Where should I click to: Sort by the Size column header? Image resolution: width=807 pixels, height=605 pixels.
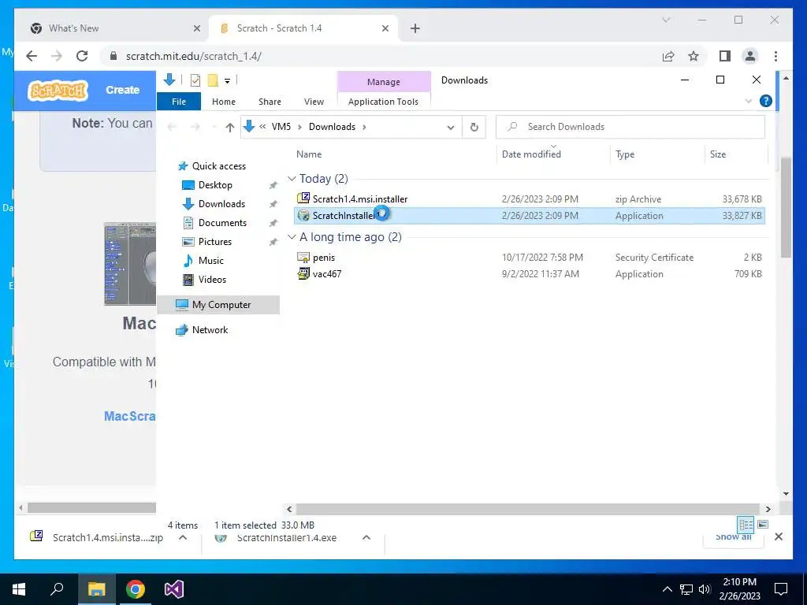718,154
